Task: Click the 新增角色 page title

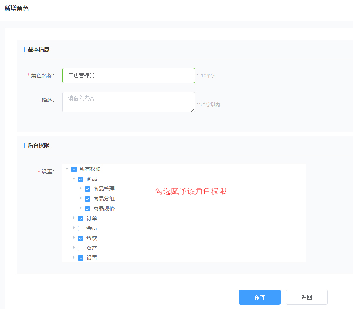Action: click(16, 9)
